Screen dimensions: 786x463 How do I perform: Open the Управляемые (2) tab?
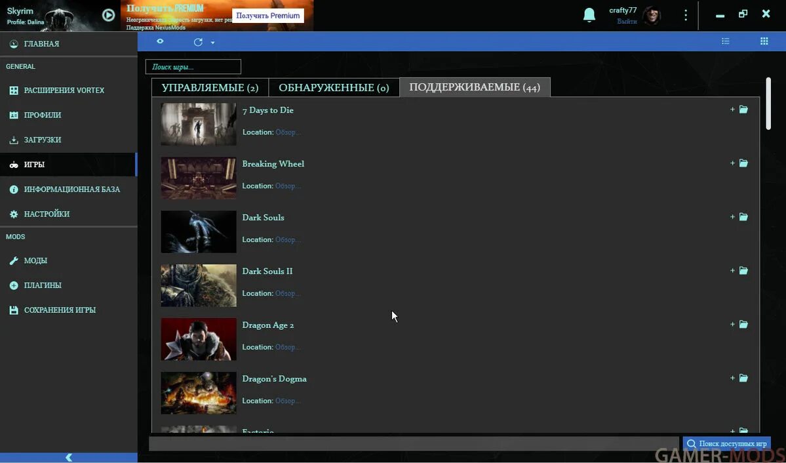210,87
